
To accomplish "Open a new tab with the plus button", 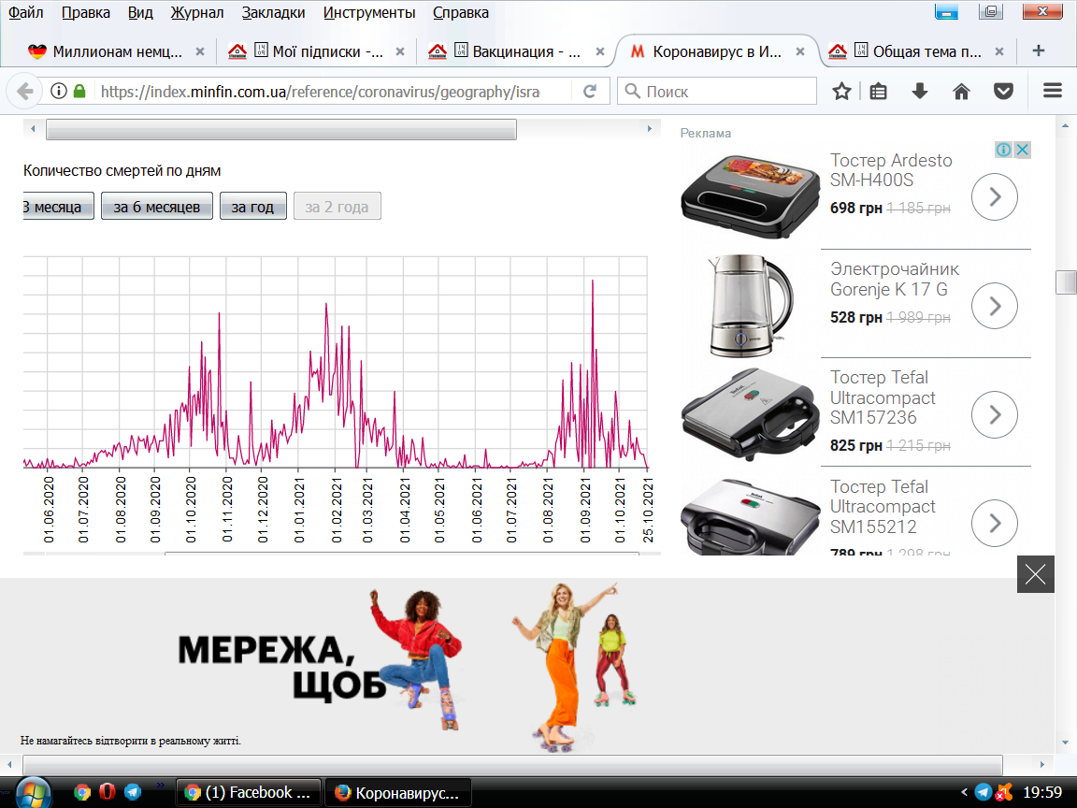I will coord(1039,50).
